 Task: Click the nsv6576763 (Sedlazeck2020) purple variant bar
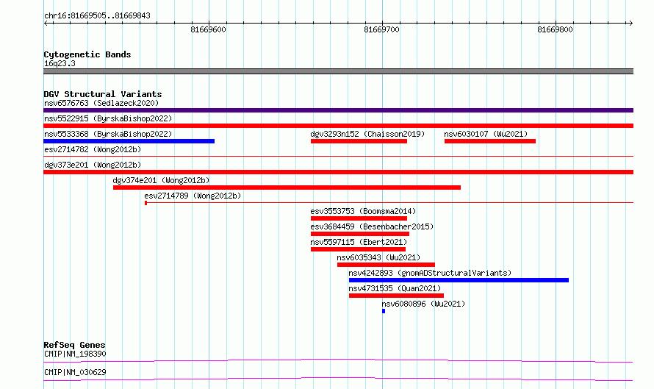coord(338,110)
